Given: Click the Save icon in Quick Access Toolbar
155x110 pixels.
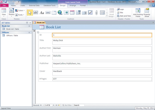Looking at the screenshot, I should pos(6,2).
